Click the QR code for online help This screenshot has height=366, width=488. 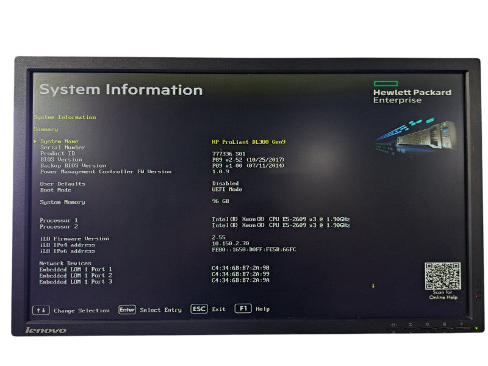443,276
